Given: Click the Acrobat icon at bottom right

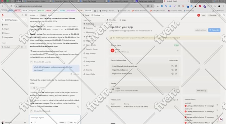Looking at the screenshot, I should (221, 119).
